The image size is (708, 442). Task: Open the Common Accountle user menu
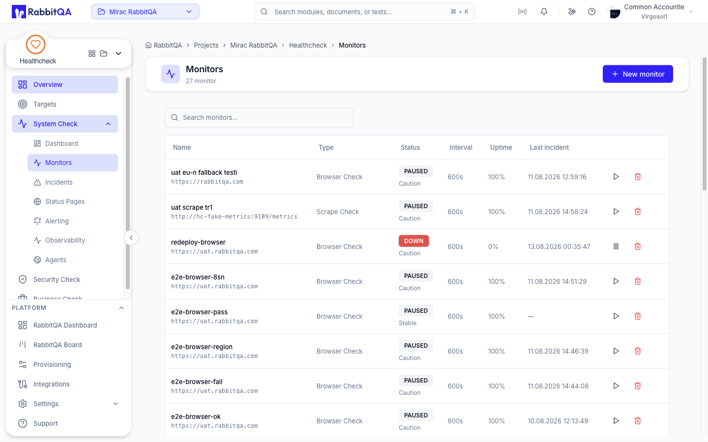[x=650, y=12]
